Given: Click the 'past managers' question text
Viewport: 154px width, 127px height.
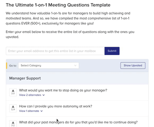Looking at the screenshot, I should 78,122.
